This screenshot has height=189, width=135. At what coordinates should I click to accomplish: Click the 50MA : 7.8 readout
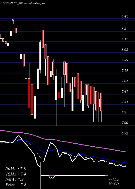click(16, 169)
